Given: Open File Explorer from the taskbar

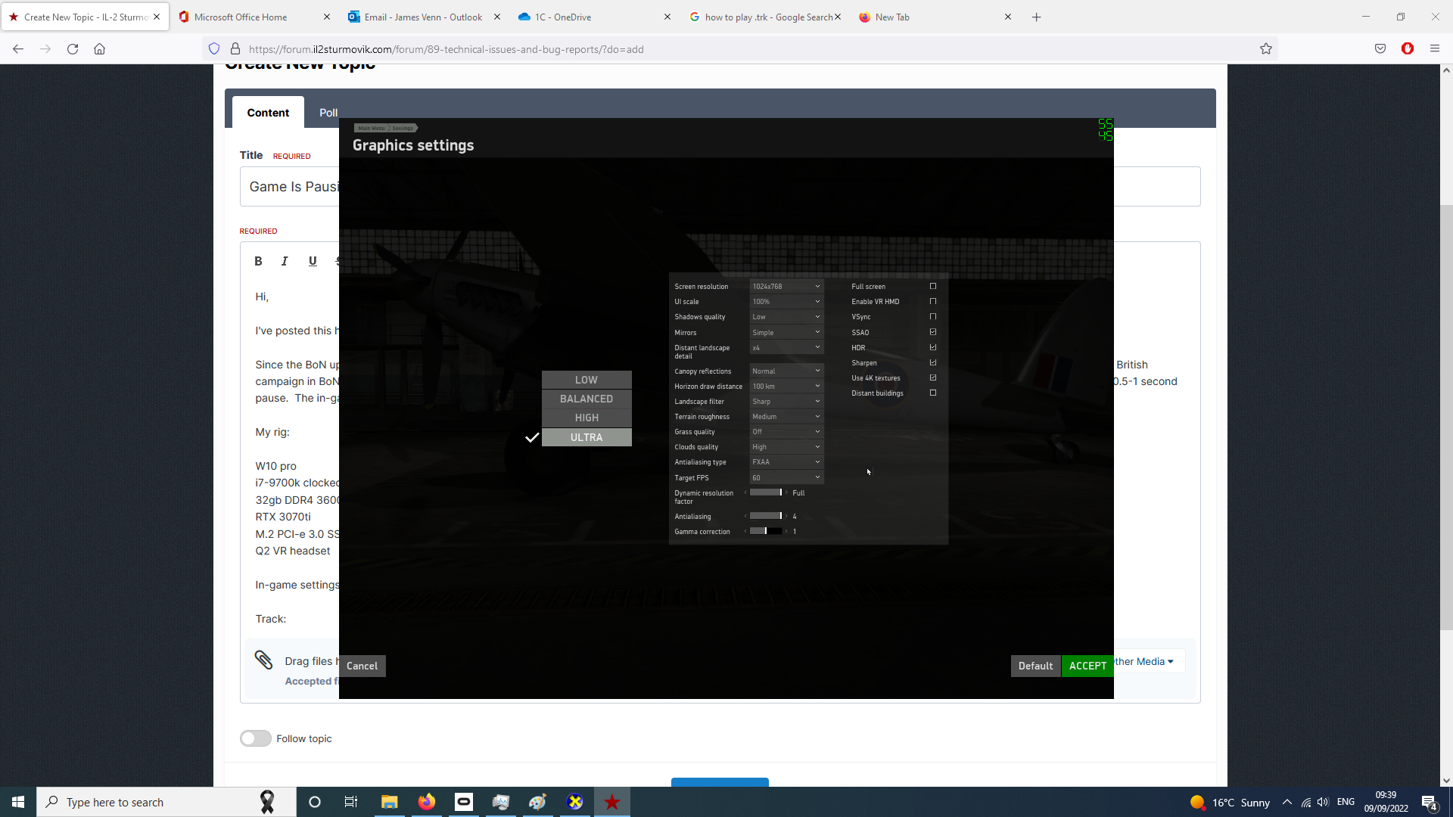Looking at the screenshot, I should 389,802.
